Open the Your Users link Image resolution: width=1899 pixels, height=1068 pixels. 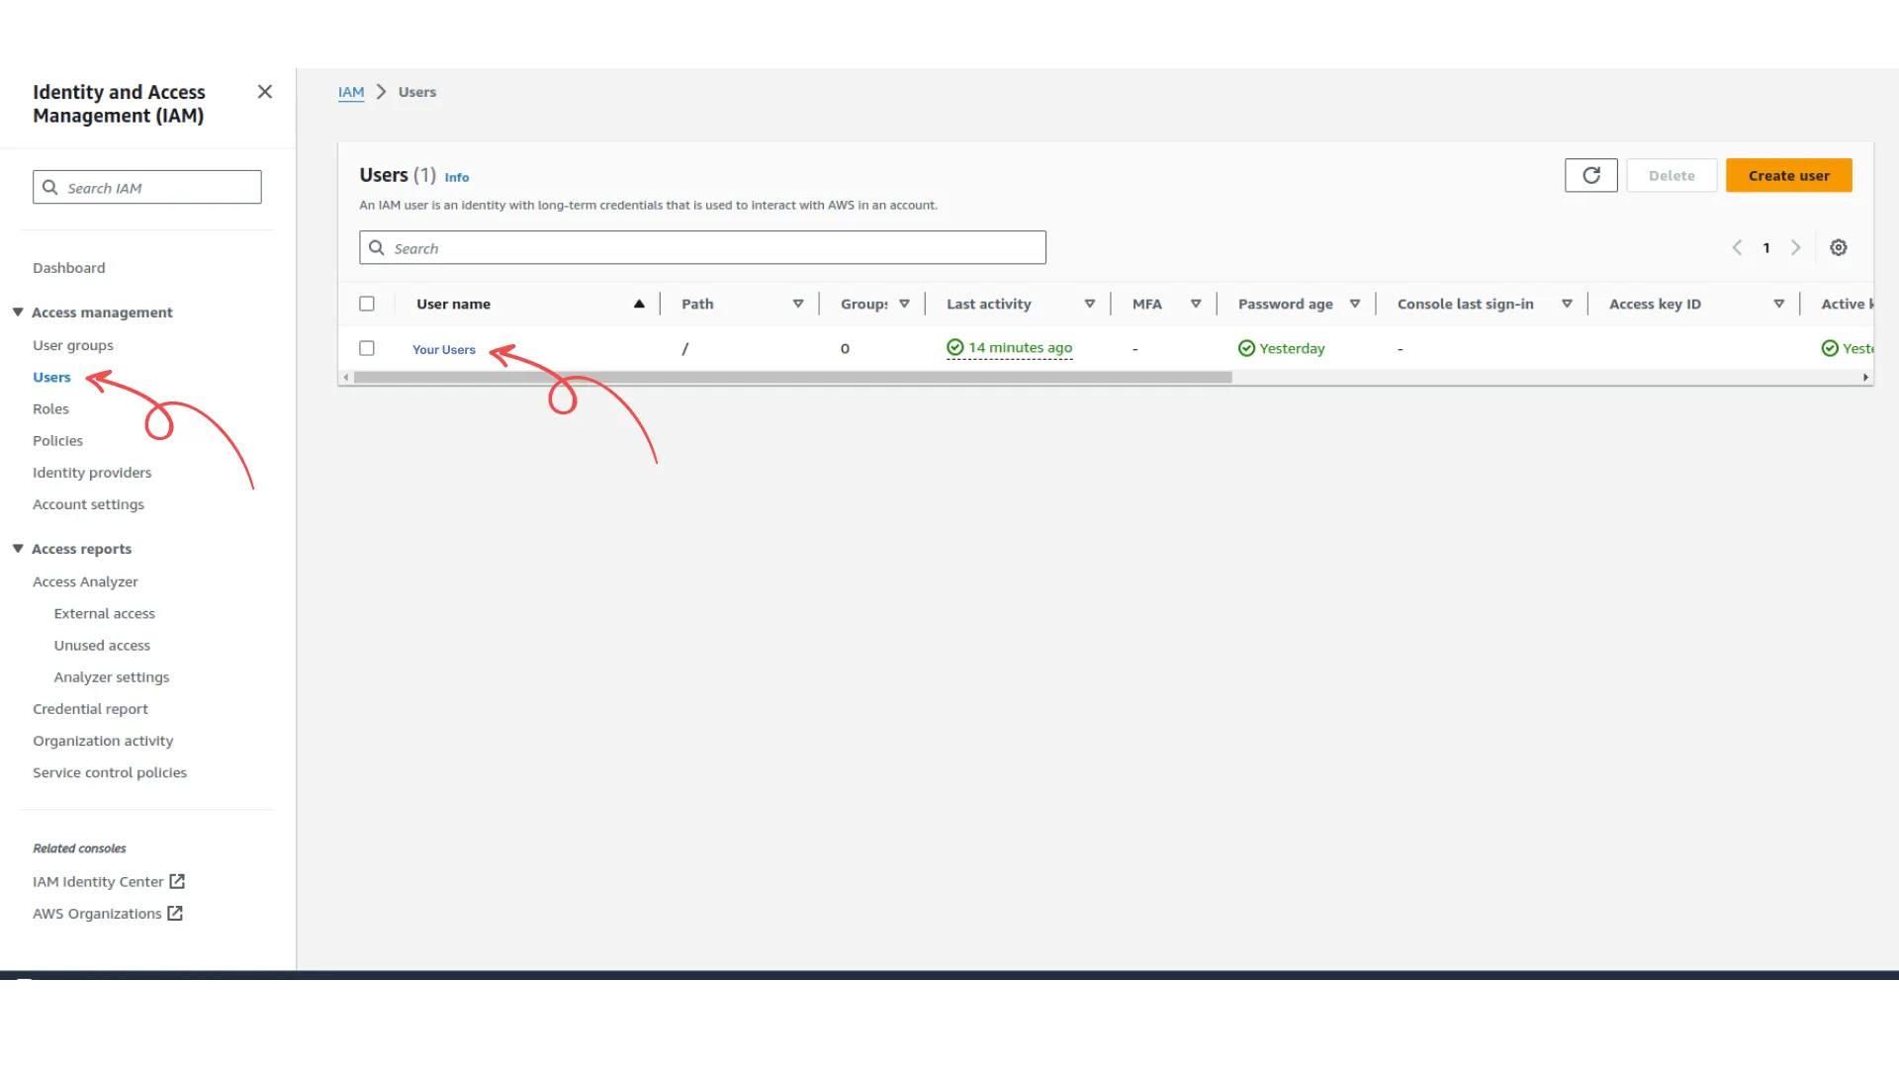point(443,349)
